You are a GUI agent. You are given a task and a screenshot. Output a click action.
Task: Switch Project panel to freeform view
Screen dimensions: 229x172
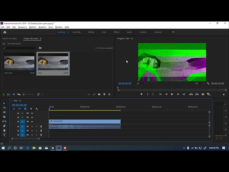pyautogui.click(x=19, y=95)
